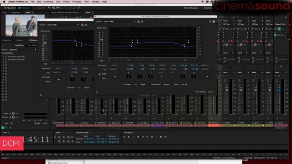Open the Favorites menu
The image size is (292, 164).
(x=77, y=2)
